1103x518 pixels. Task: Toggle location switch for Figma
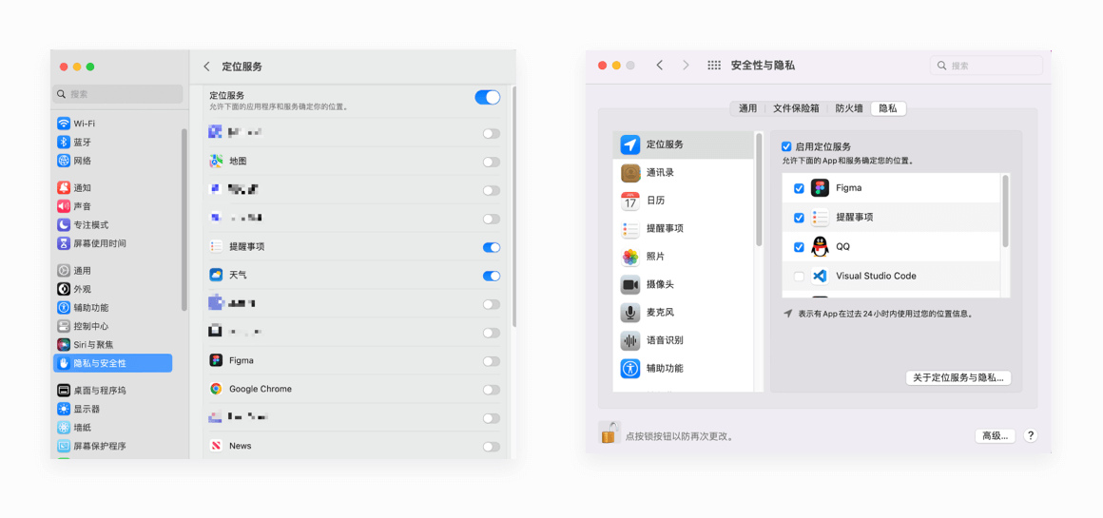[x=491, y=361]
